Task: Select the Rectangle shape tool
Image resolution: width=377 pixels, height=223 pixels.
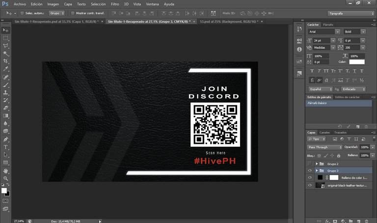Action: (5, 163)
